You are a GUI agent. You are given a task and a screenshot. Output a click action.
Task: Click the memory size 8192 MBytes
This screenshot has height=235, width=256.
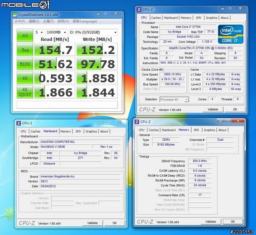[166, 145]
